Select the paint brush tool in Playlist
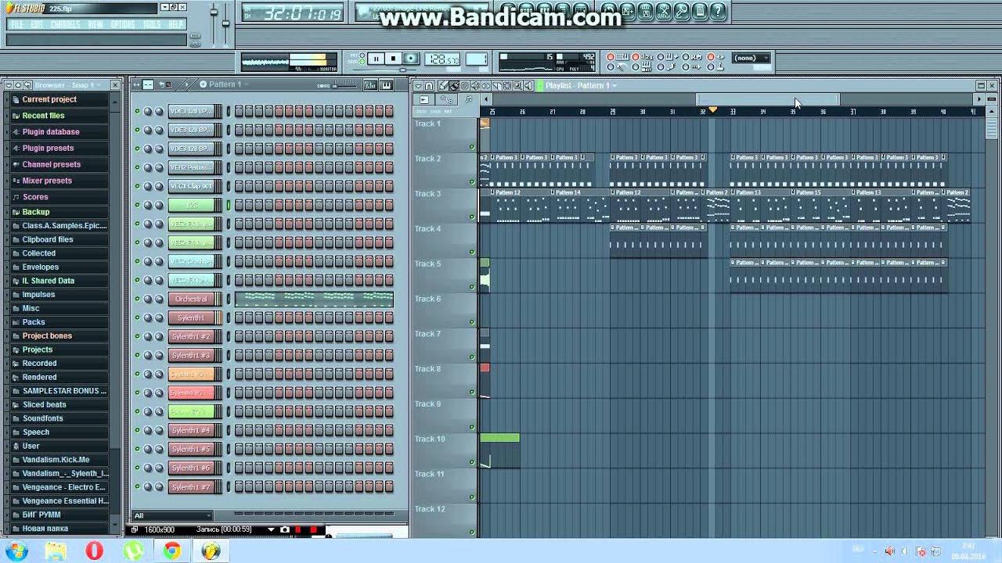The width and height of the screenshot is (1002, 563). pos(454,86)
